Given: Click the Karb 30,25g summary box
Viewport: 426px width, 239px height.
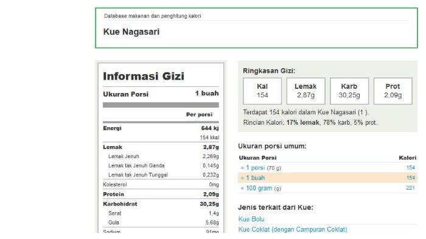Looking at the screenshot, I should pyautogui.click(x=349, y=91).
